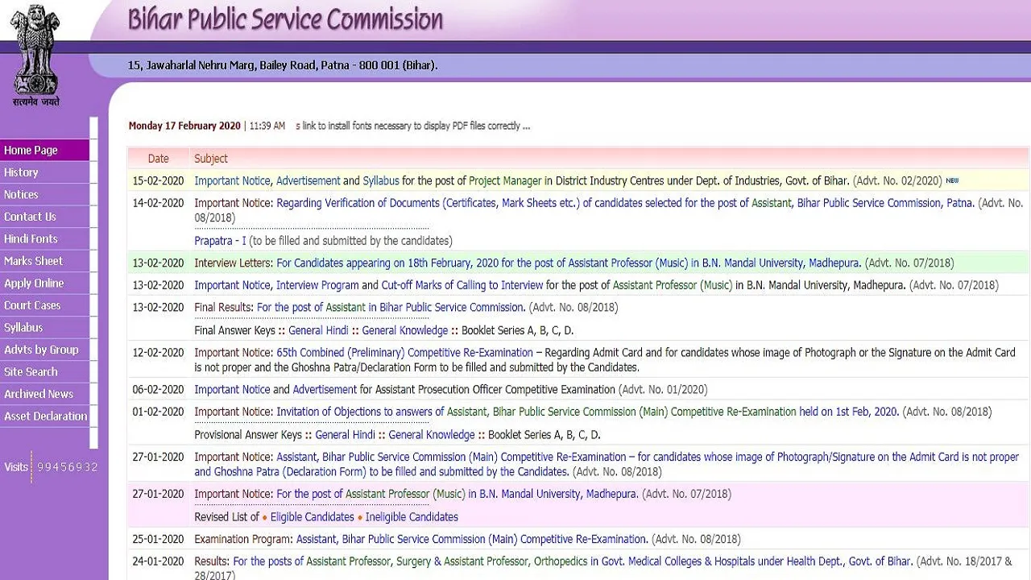This screenshot has width=1031, height=580.
Task: Open General Hindi under Provisional Answer Keys
Action: pos(345,435)
